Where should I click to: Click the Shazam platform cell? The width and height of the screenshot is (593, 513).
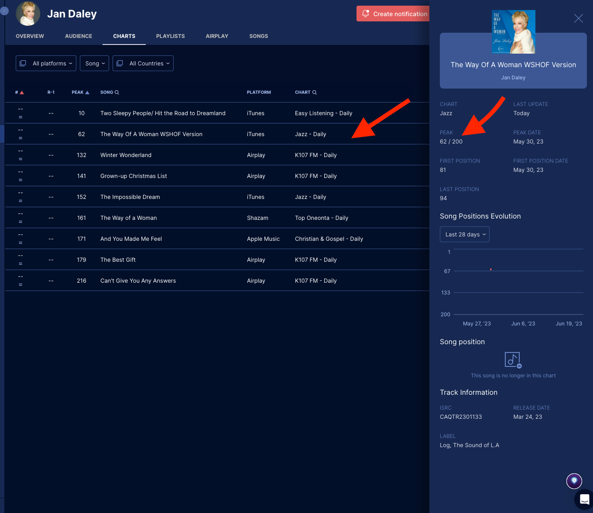(257, 218)
